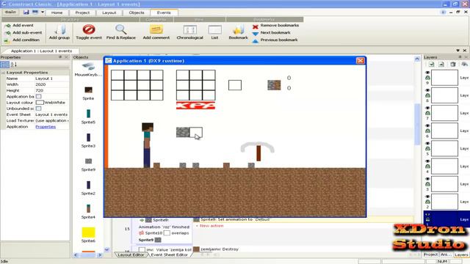The width and height of the screenshot is (470, 264).
Task: Toggle visibility eye of layer 5
Action: tap(427, 144)
